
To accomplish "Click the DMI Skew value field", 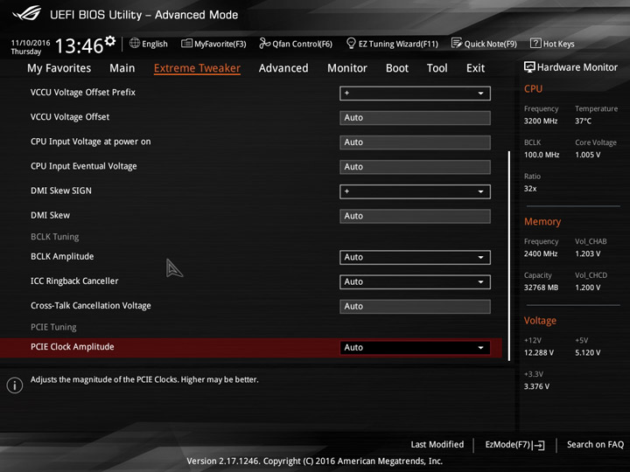I will click(415, 216).
